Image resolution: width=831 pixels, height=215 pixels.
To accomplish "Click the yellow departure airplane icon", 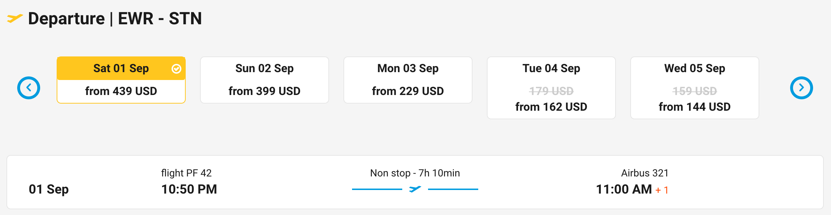I will coord(15,18).
